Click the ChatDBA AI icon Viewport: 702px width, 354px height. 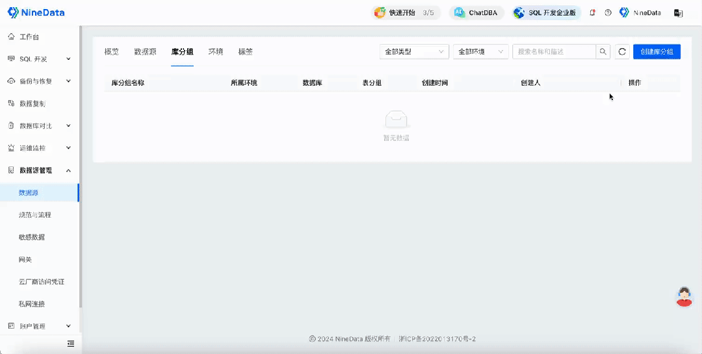point(460,12)
